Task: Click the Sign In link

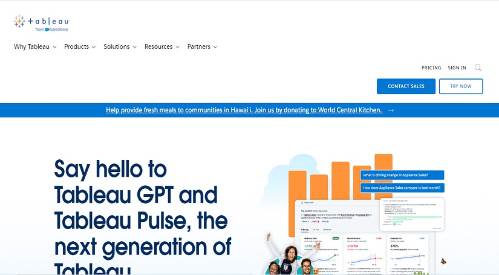Action: [457, 68]
